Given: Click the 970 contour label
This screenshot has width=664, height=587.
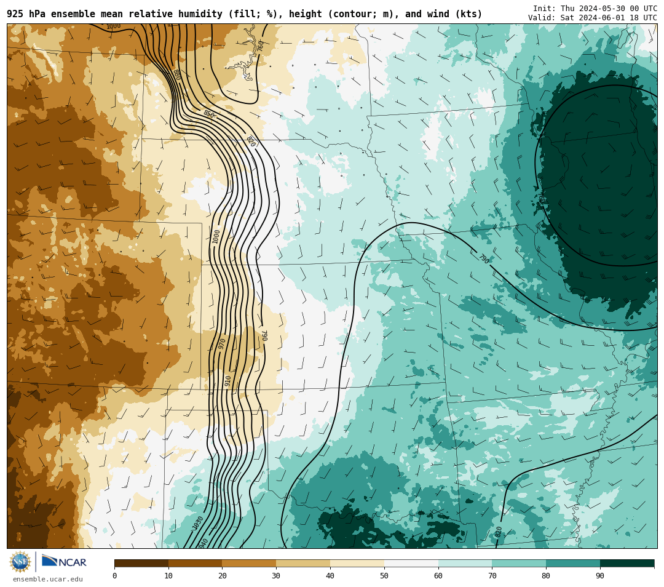Looking at the screenshot, I should click(x=221, y=344).
